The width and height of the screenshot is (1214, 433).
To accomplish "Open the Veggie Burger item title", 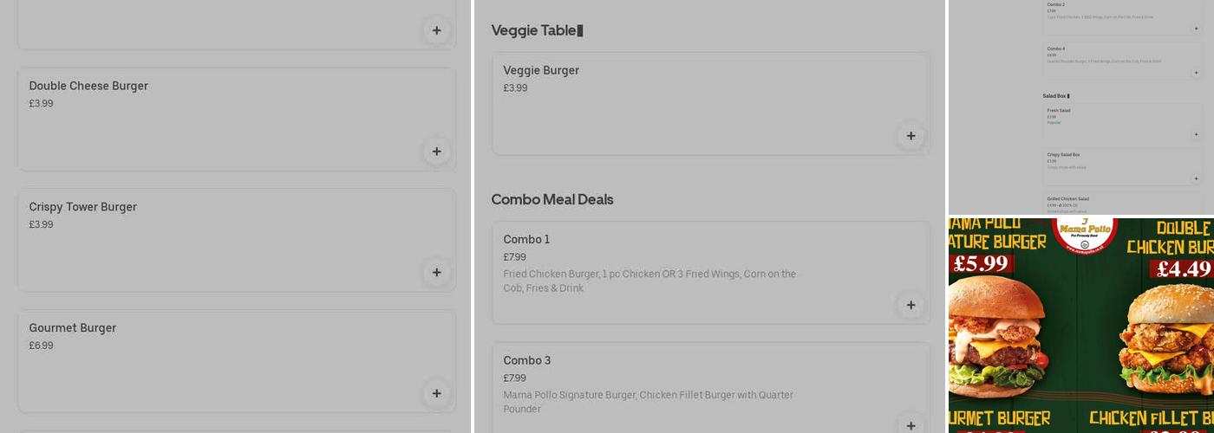I will 541,70.
